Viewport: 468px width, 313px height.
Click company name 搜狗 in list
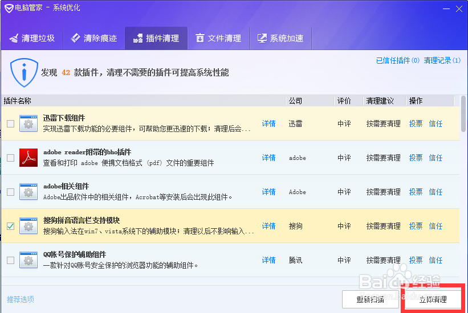[x=295, y=226]
